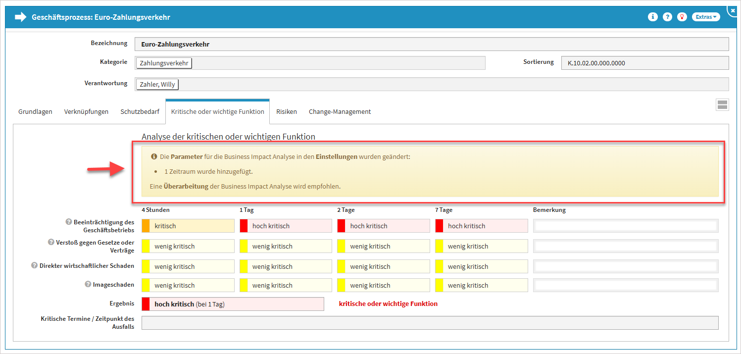Switch to the Schutzbedarf tab

tap(140, 112)
